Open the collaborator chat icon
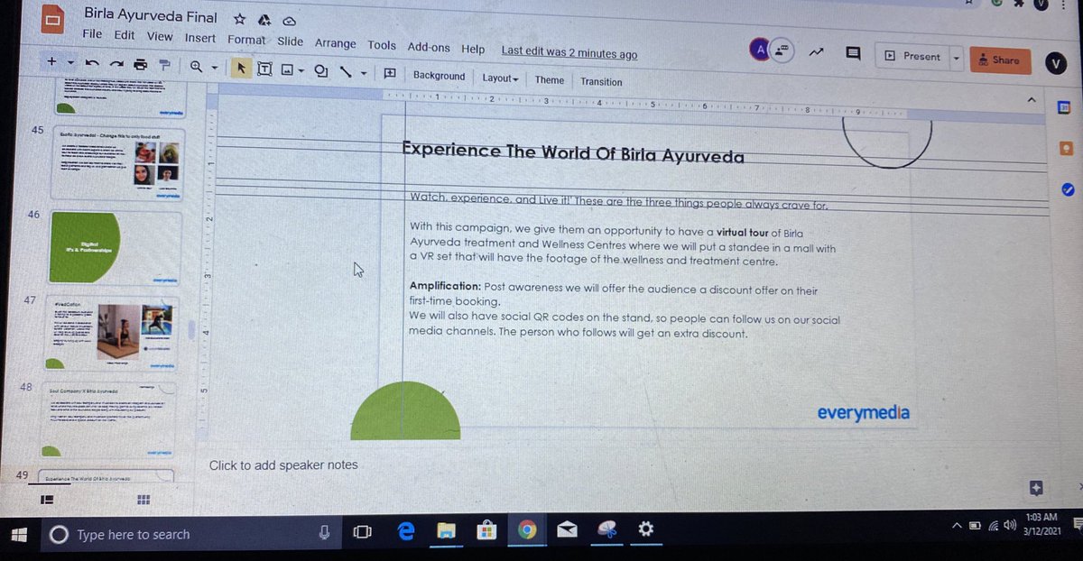The width and height of the screenshot is (1083, 561). click(782, 51)
